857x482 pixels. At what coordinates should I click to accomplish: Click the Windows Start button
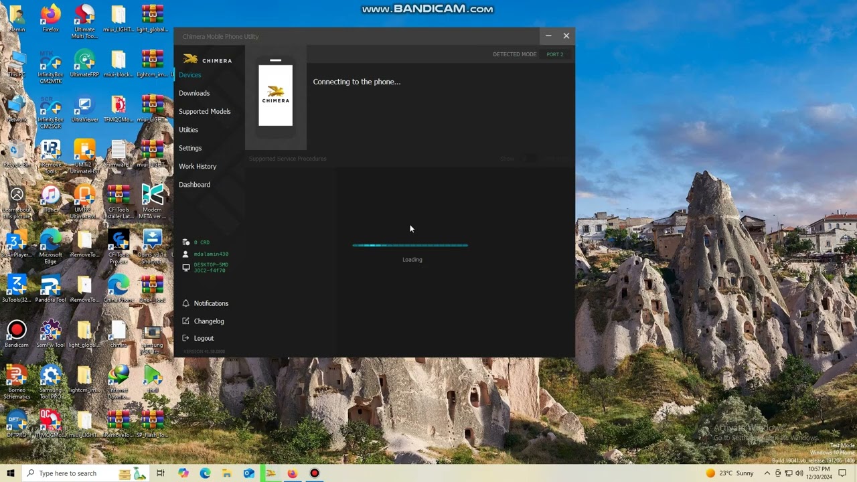coord(11,473)
